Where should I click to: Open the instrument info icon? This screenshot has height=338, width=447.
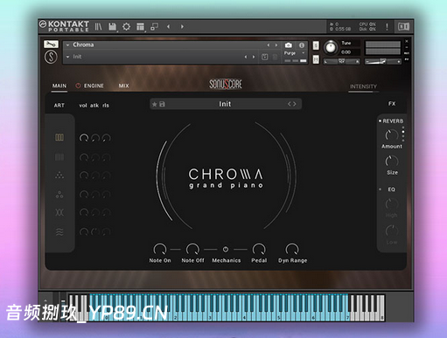[x=302, y=45]
